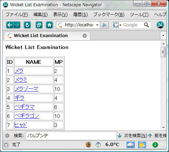Screen dimensions: 169x152
Task: Open the ギラ link
Action: pyautogui.click(x=19, y=98)
